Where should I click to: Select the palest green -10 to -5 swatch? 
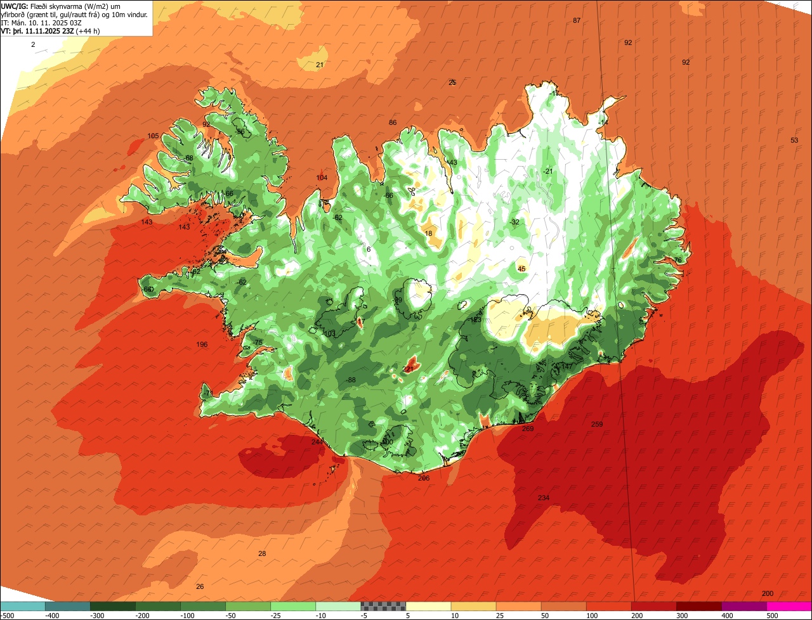(338, 606)
